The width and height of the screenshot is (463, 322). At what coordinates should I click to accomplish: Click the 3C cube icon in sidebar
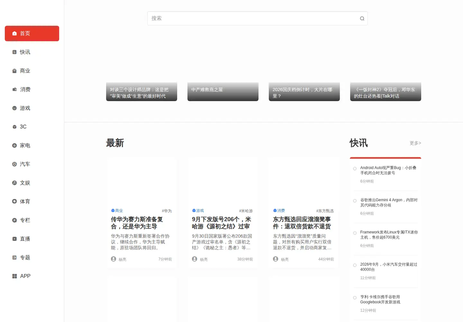point(14,127)
